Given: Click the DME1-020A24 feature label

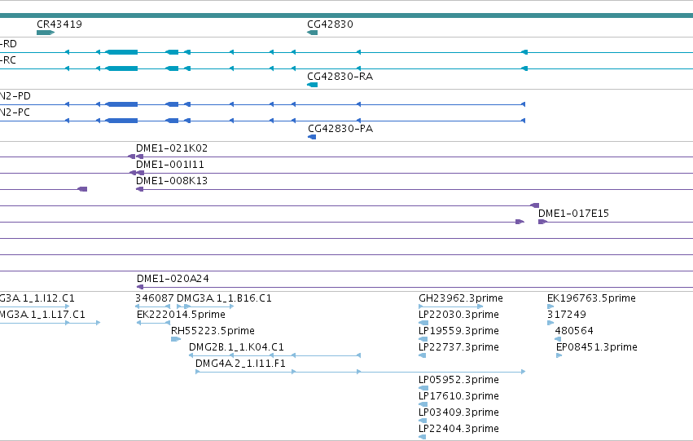Looking at the screenshot, I should [x=173, y=279].
